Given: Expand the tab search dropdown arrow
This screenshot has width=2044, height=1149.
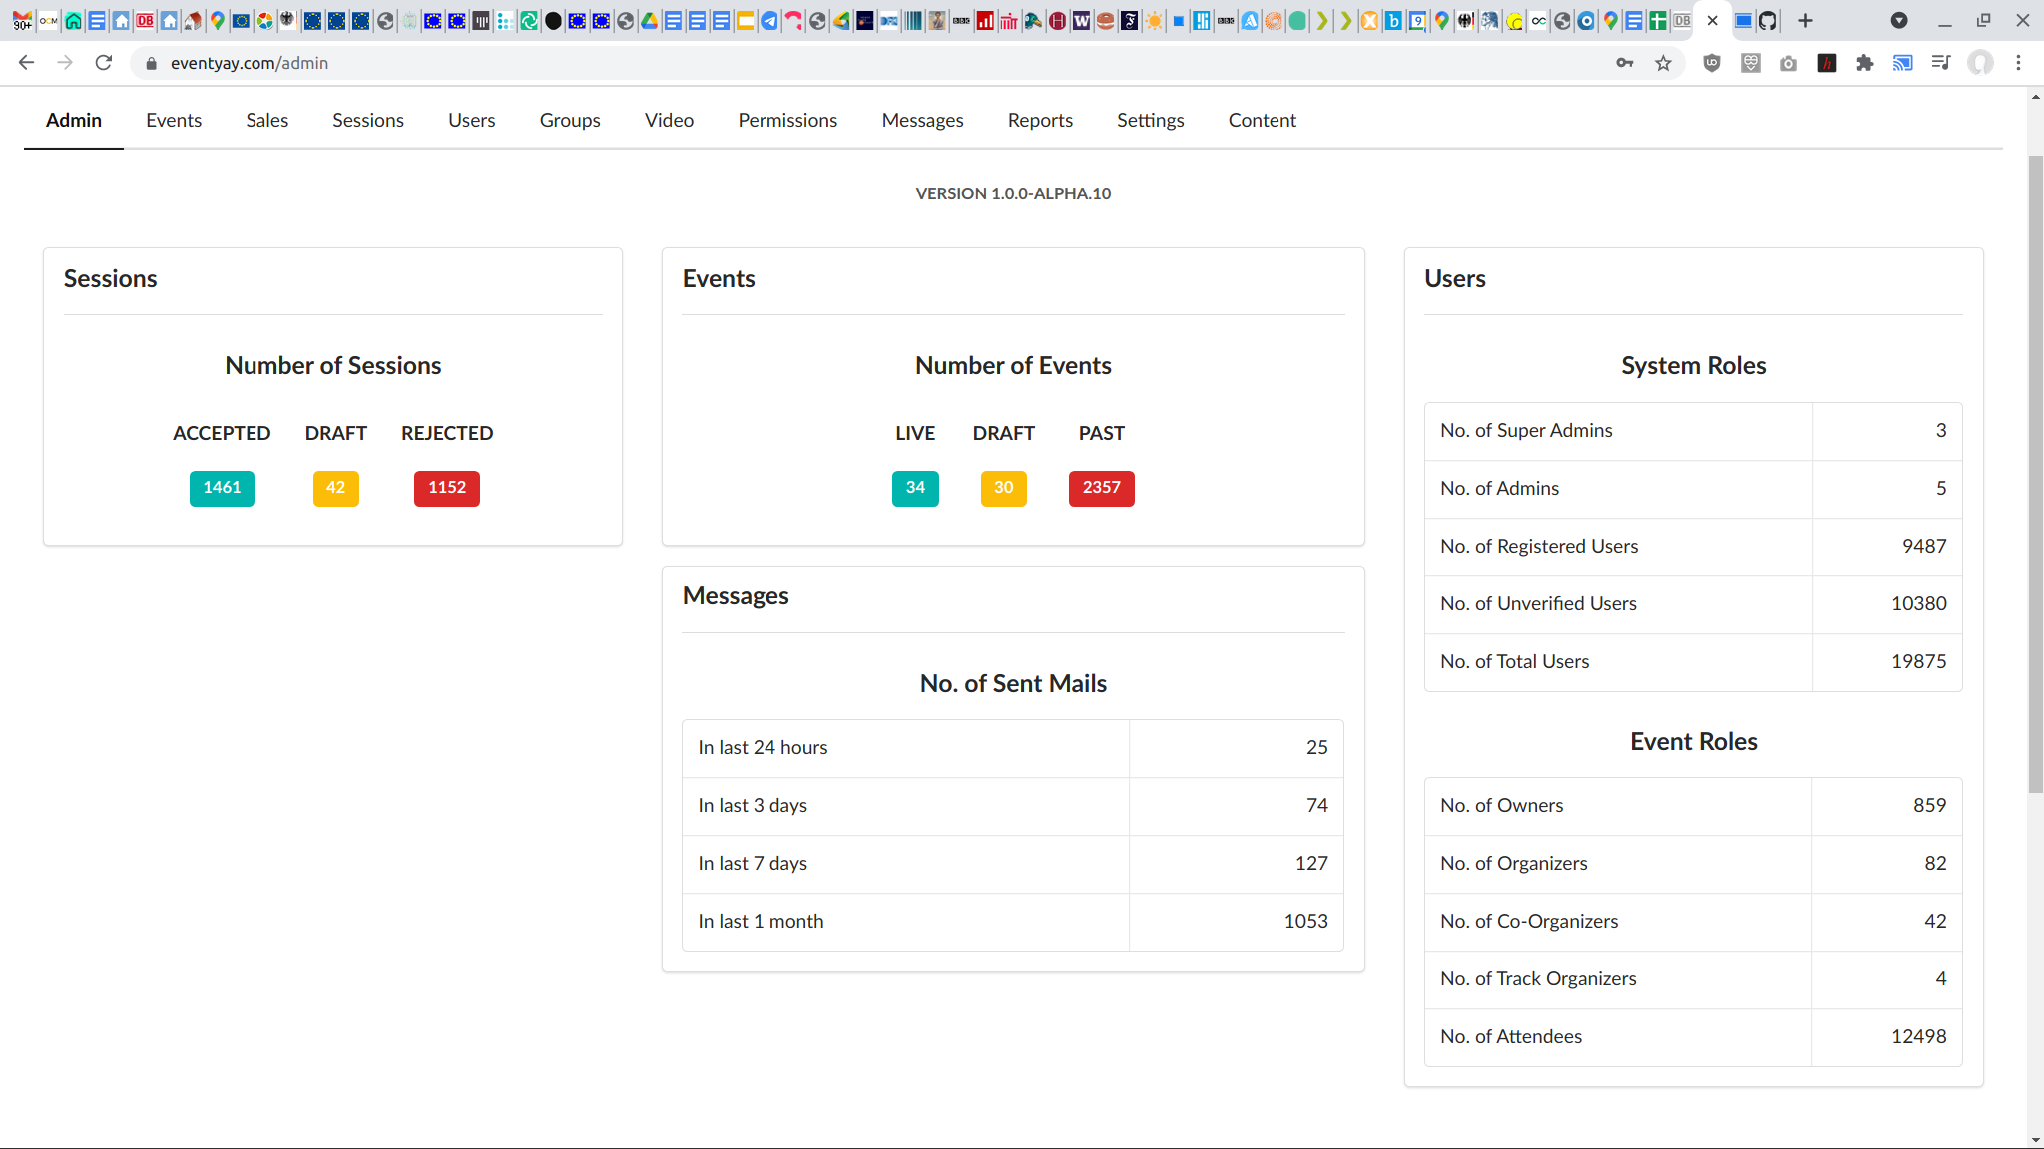Looking at the screenshot, I should tap(1898, 21).
